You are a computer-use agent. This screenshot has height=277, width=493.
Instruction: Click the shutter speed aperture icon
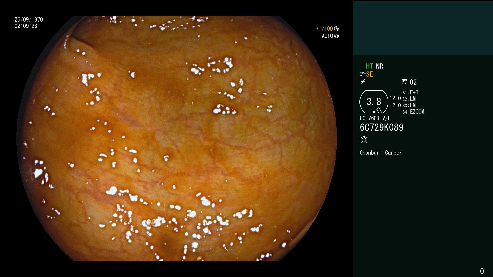tap(336, 29)
